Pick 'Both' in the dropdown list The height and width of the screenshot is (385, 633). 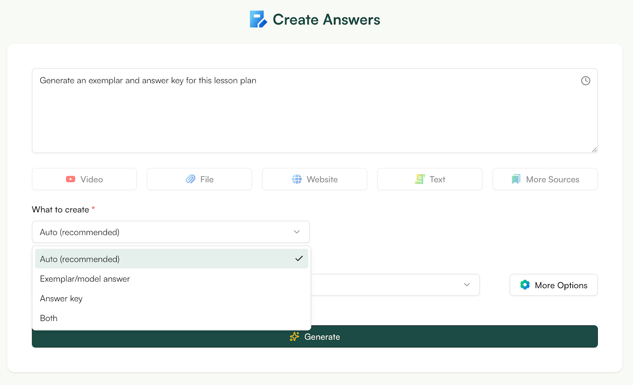click(48, 318)
